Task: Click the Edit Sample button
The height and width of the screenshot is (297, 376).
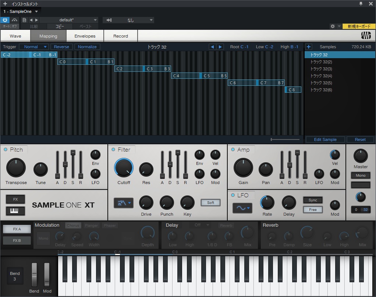Action: pos(325,139)
